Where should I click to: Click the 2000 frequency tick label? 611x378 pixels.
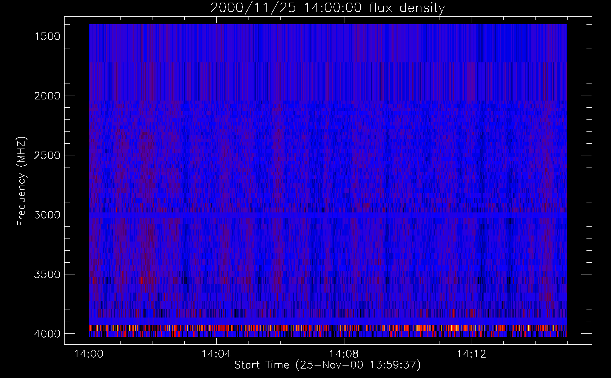coord(47,96)
